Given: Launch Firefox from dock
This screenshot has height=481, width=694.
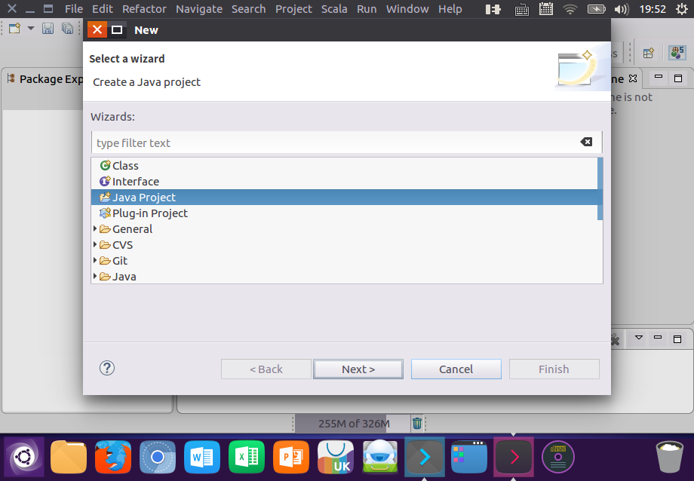Looking at the screenshot, I should 113,457.
